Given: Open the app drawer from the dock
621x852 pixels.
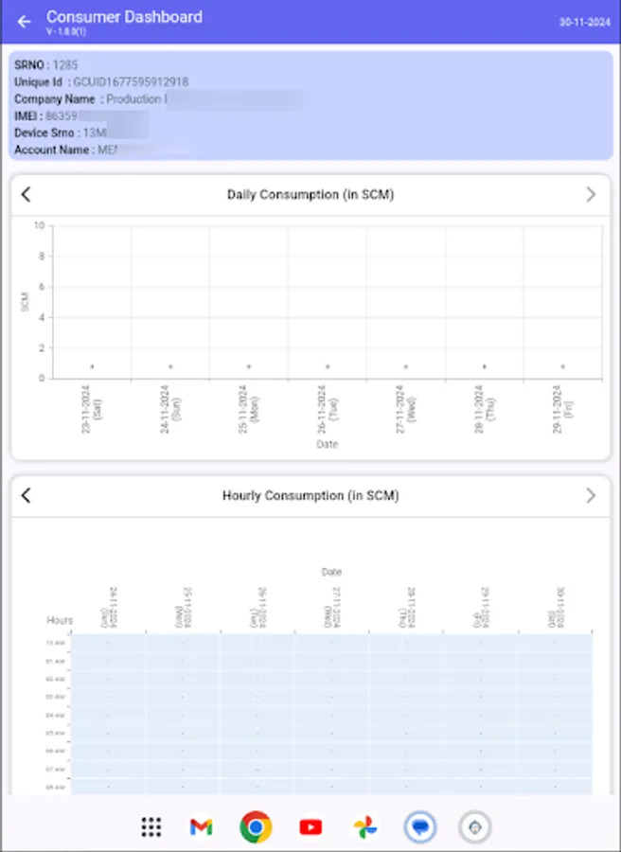Looking at the screenshot, I should [x=150, y=826].
